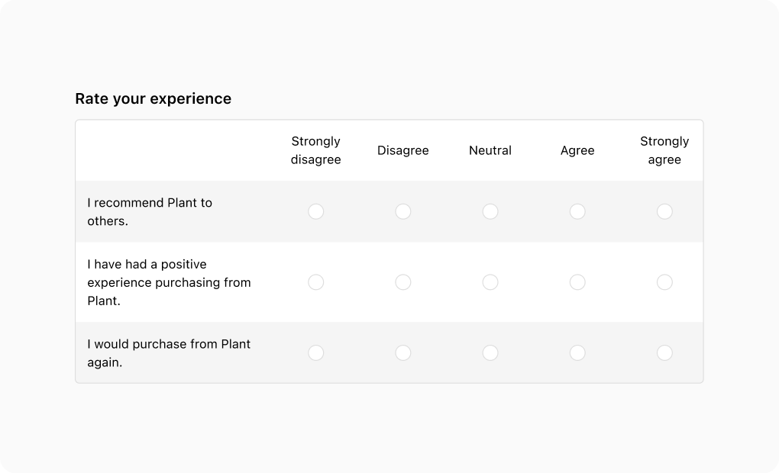Choose Neutral for positive purchasing experience
This screenshot has width=779, height=473.
(490, 282)
